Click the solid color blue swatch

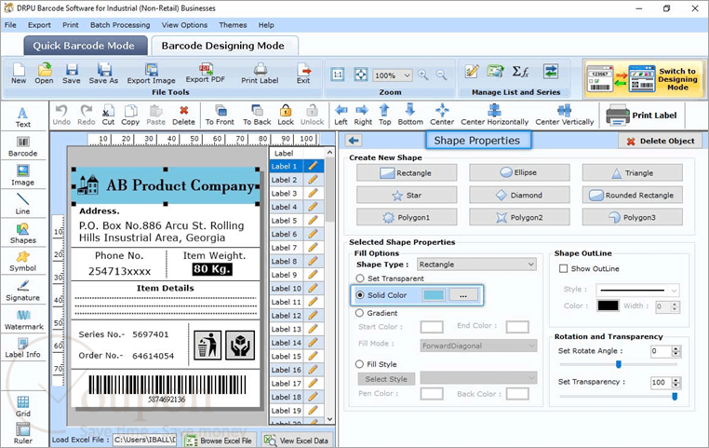tap(434, 295)
